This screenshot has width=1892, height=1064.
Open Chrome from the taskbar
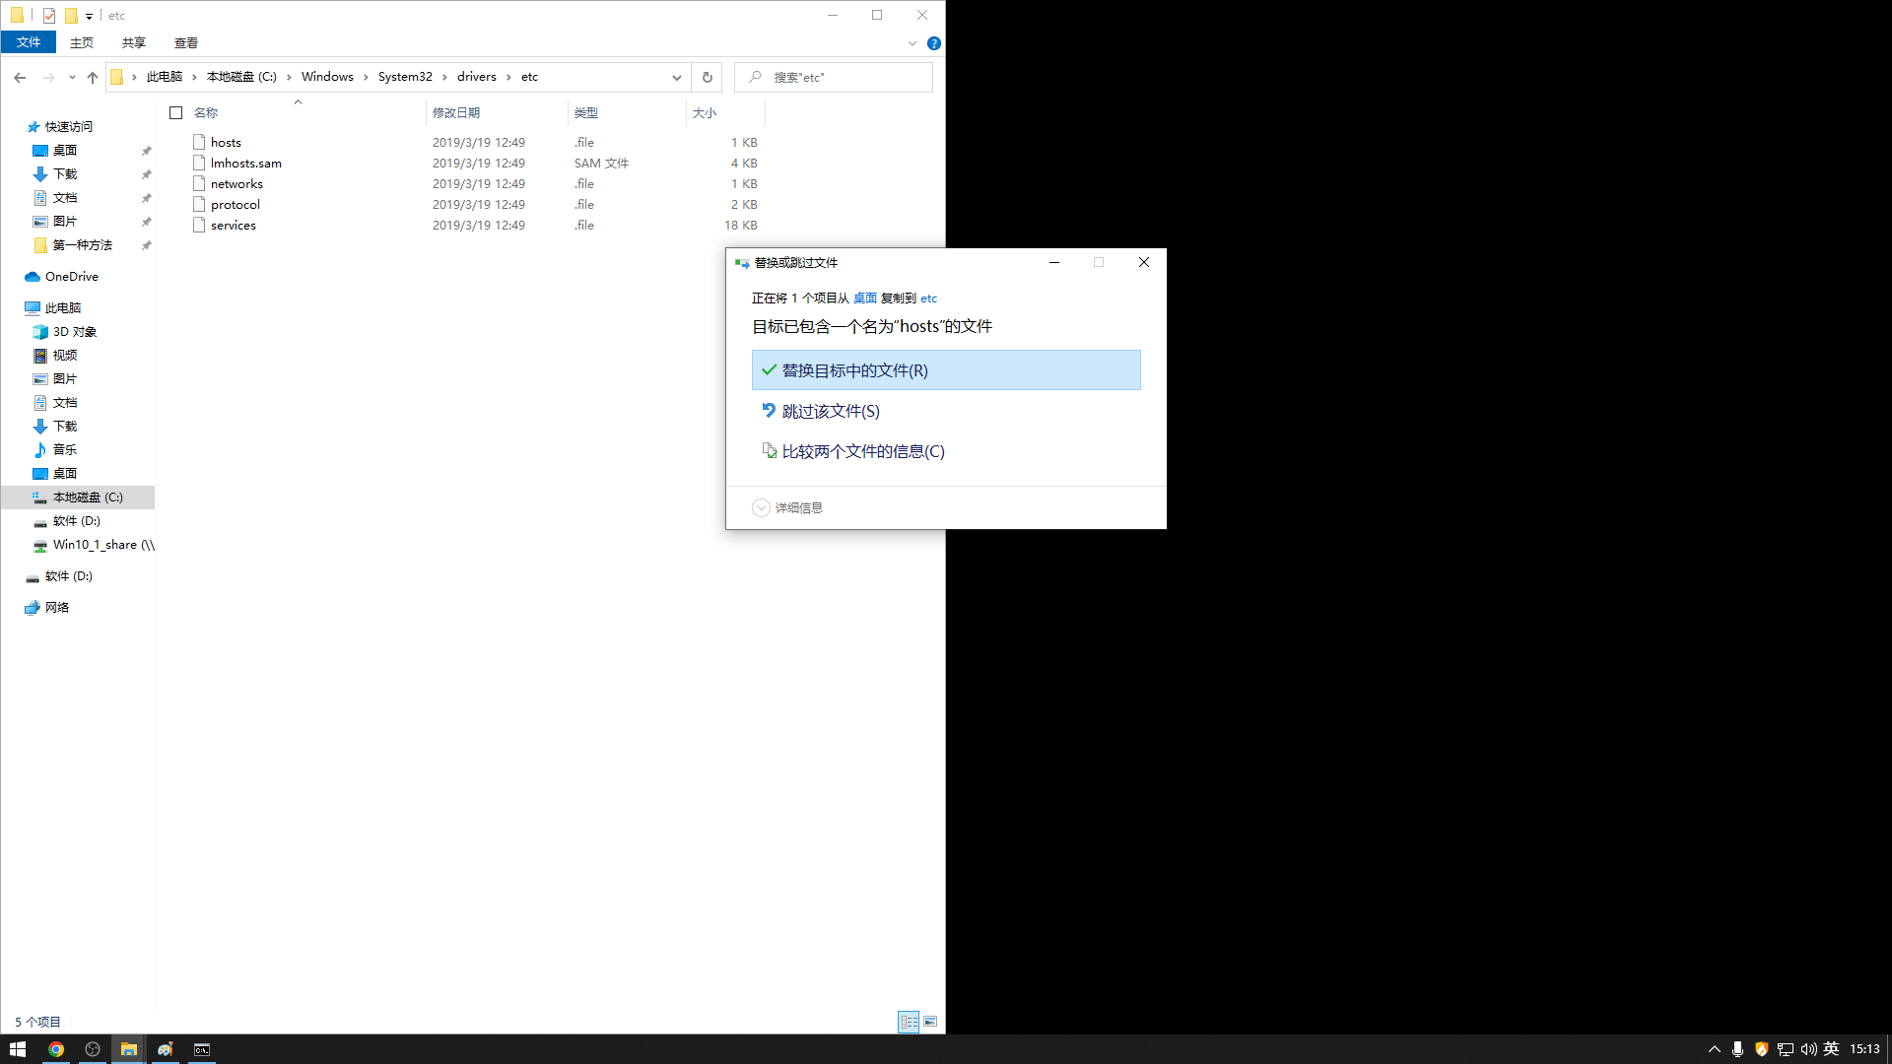56,1049
